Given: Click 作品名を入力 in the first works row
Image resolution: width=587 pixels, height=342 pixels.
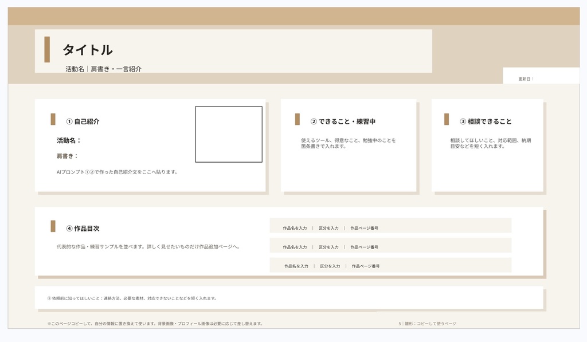Looking at the screenshot, I should coord(295,228).
